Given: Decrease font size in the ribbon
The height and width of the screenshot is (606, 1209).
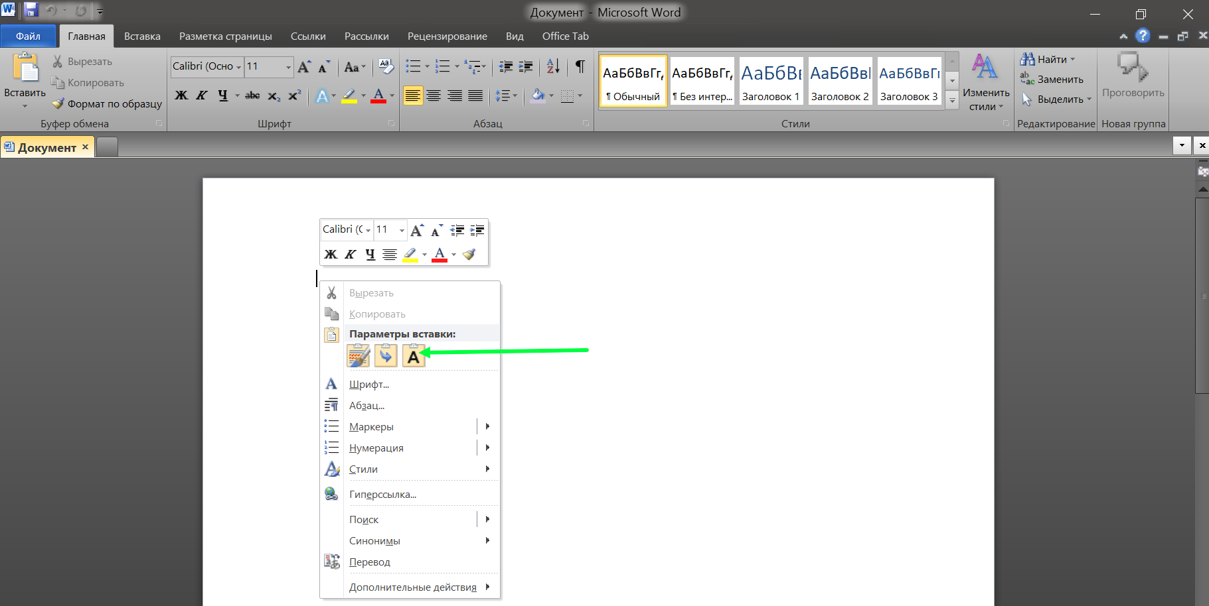Looking at the screenshot, I should (324, 66).
